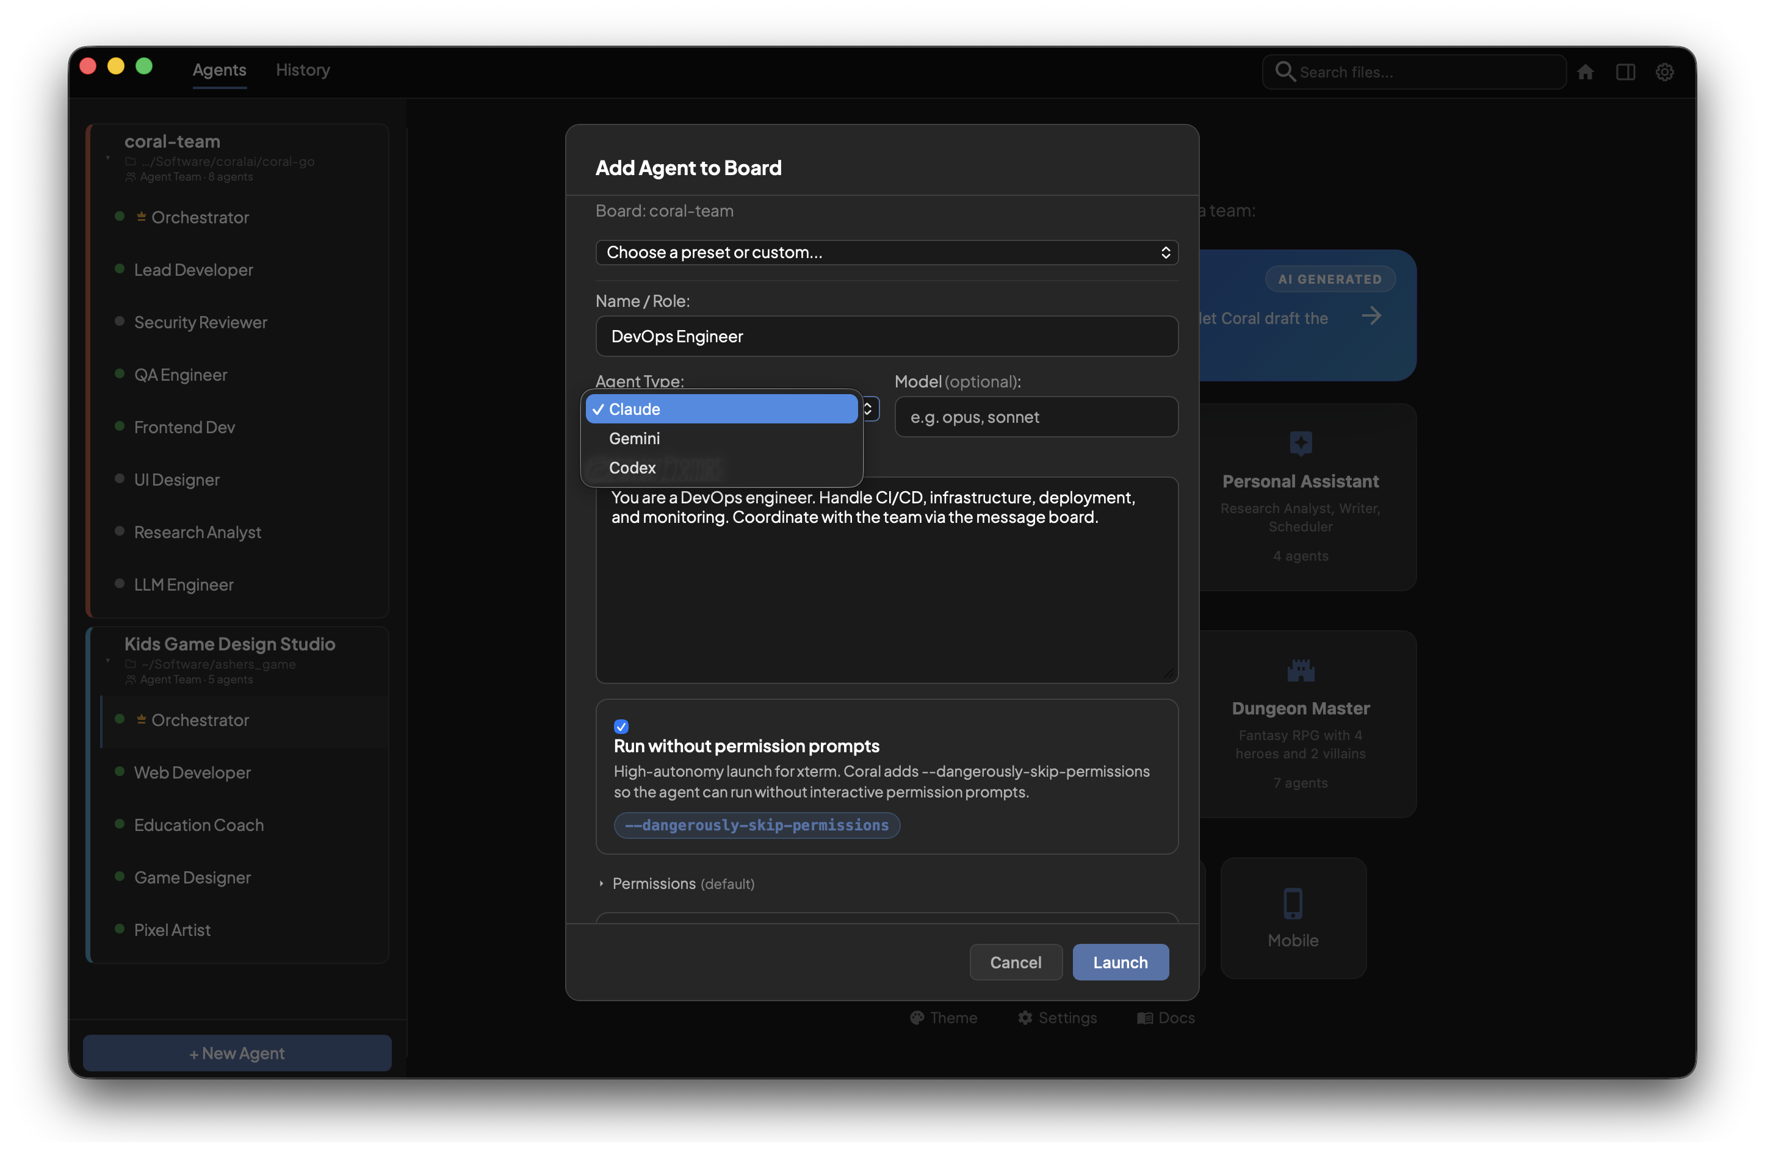Click the Launch button
This screenshot has width=1765, height=1169.
pos(1120,962)
